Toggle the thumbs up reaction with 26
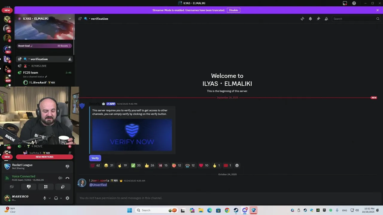The image size is (383, 215). tap(149, 165)
